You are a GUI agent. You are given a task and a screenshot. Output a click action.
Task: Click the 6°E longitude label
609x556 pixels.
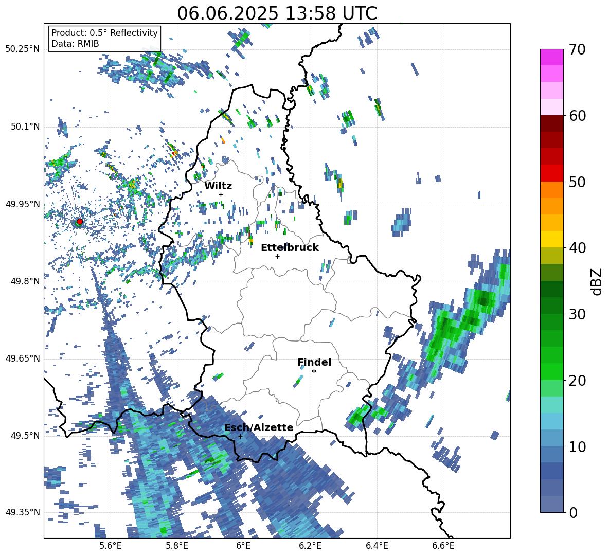[x=243, y=546]
